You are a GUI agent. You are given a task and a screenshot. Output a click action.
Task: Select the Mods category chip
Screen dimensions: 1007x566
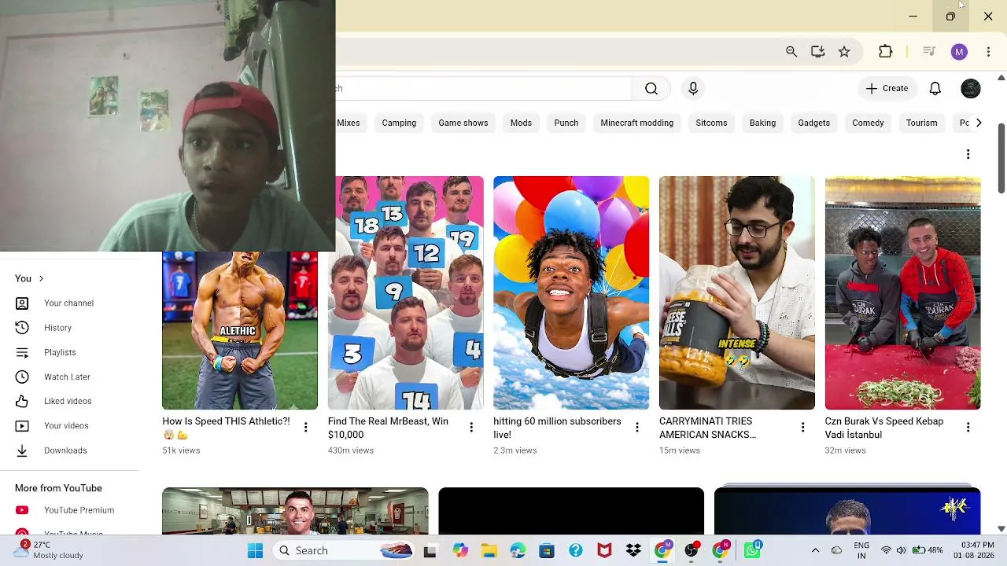521,123
